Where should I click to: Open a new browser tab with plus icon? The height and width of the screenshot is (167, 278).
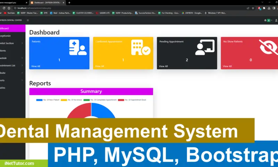pos(69,2)
